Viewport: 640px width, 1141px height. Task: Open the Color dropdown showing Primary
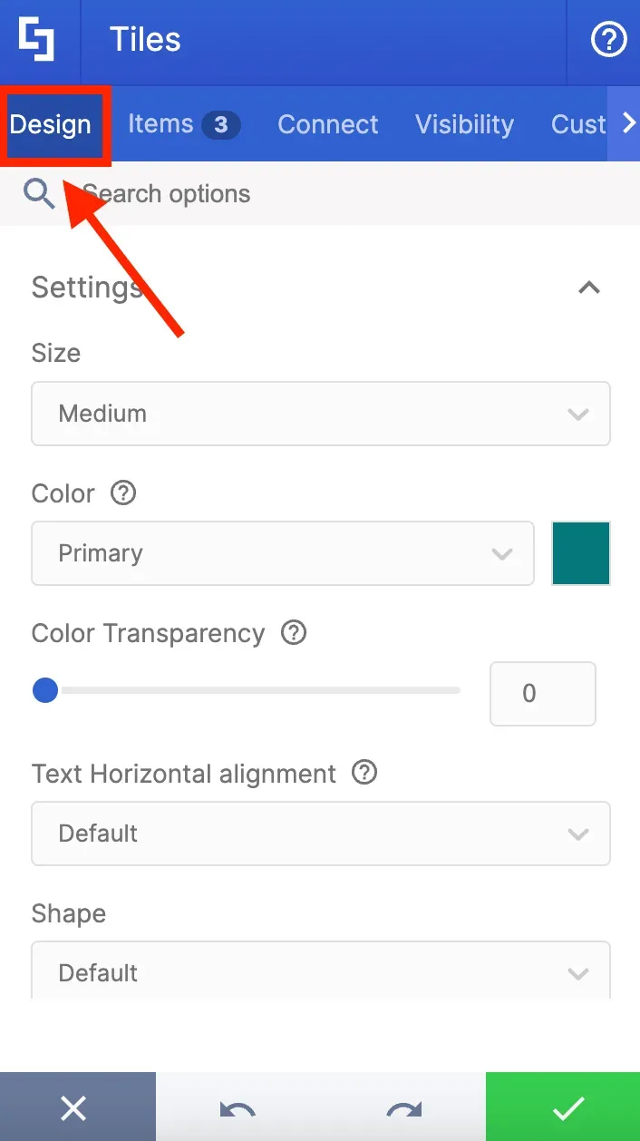pyautogui.click(x=283, y=553)
